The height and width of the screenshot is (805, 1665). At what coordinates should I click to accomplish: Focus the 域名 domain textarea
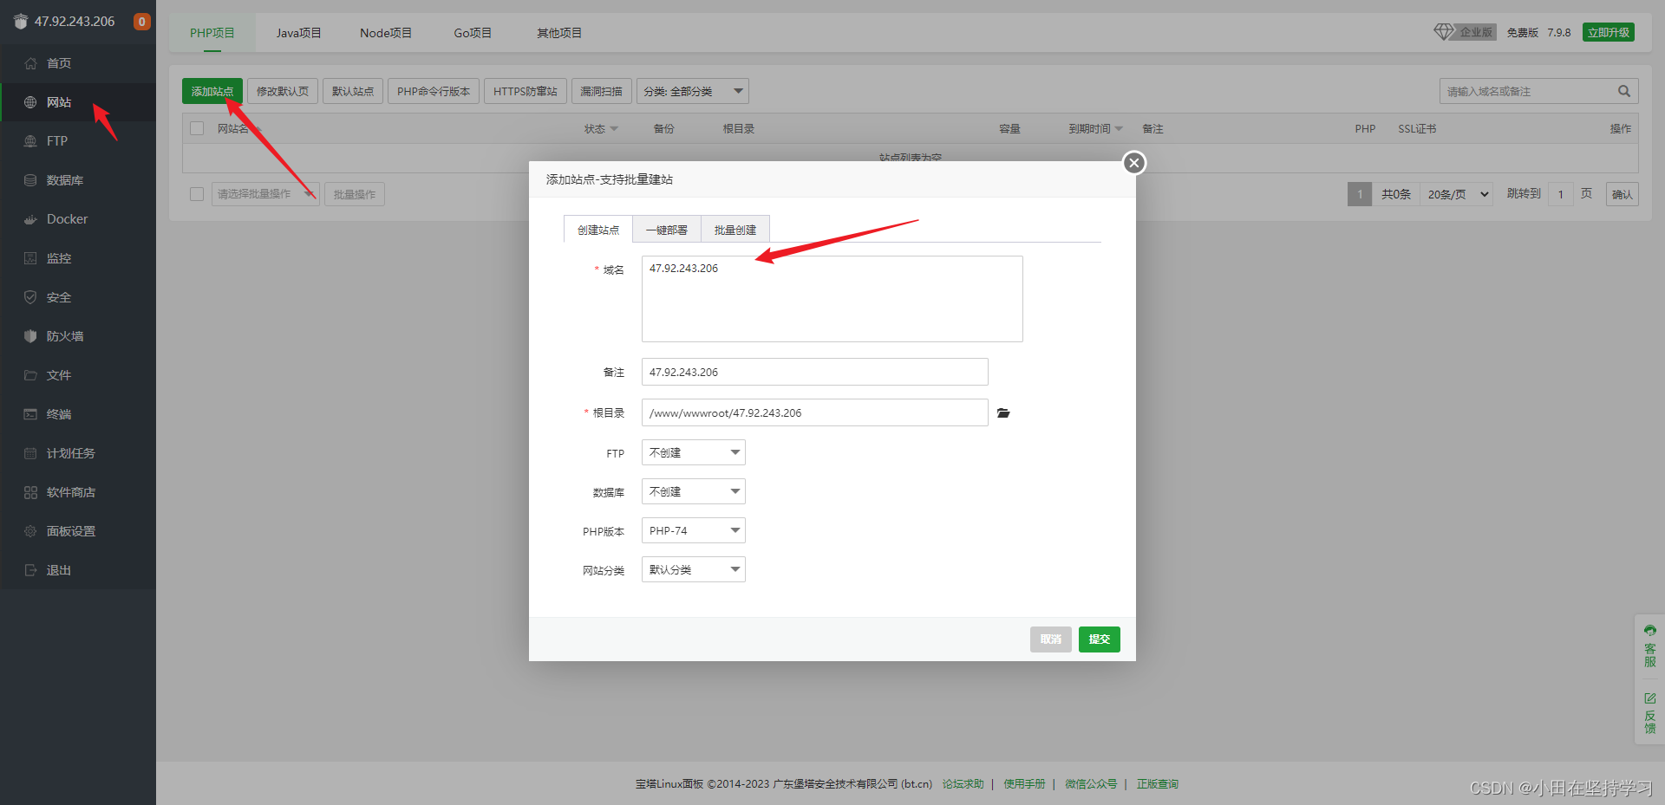pos(832,299)
